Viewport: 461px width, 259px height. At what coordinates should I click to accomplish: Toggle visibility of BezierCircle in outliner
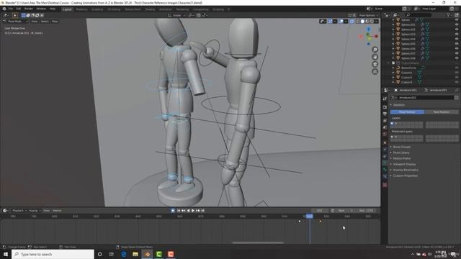(457, 68)
